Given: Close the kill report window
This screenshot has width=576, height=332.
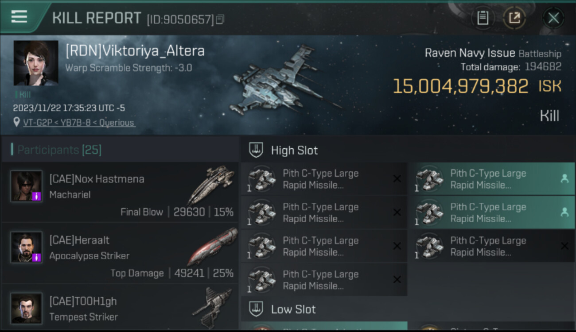Looking at the screenshot, I should [553, 18].
